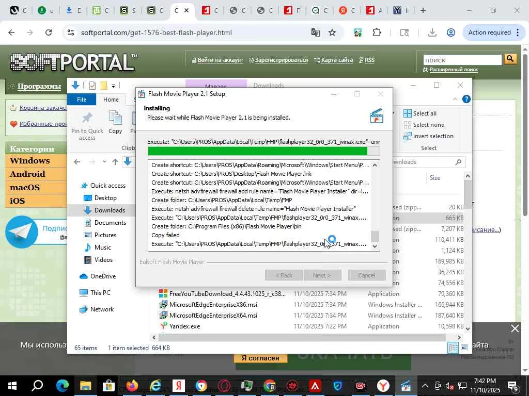Open Internet Explorer from the taskbar
This screenshot has height=396, width=529.
pyautogui.click(x=155, y=386)
